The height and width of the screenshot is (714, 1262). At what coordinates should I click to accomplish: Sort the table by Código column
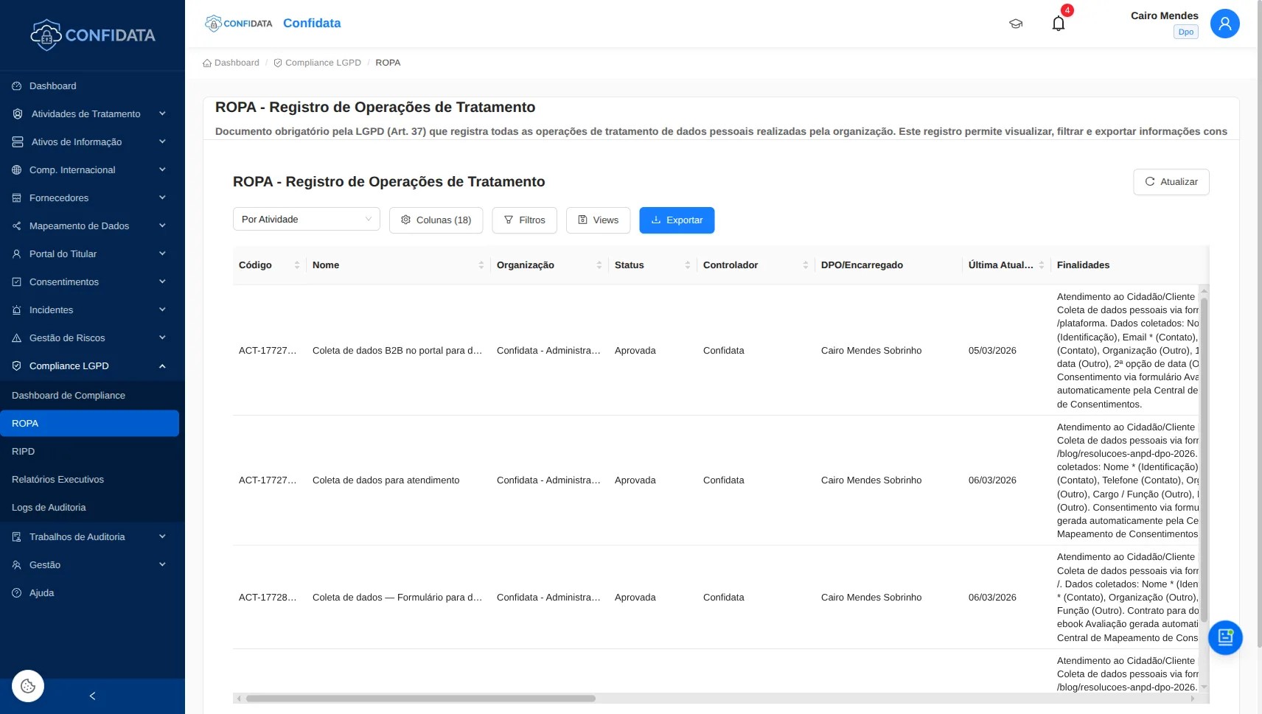click(x=297, y=265)
